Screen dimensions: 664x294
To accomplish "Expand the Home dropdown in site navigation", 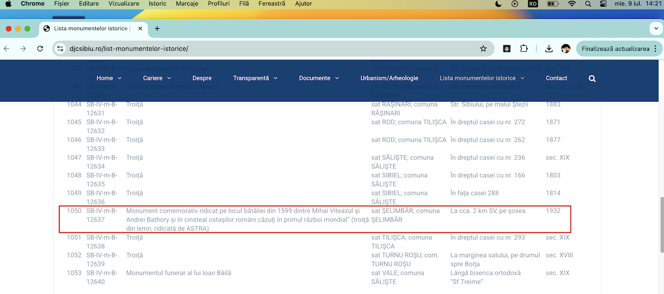I will pyautogui.click(x=108, y=78).
